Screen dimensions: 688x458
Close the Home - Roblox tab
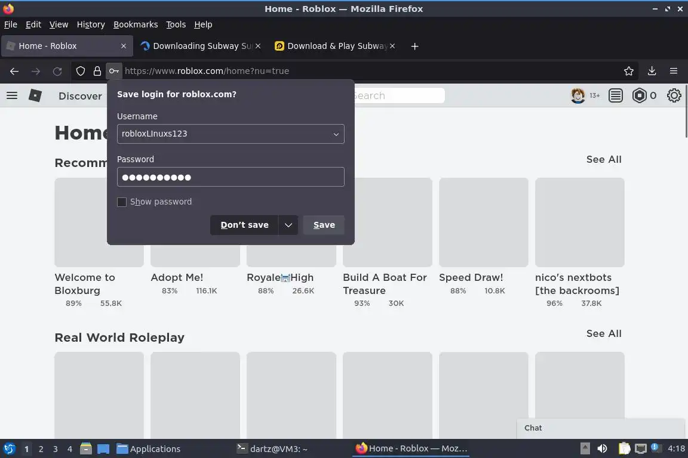[124, 46]
